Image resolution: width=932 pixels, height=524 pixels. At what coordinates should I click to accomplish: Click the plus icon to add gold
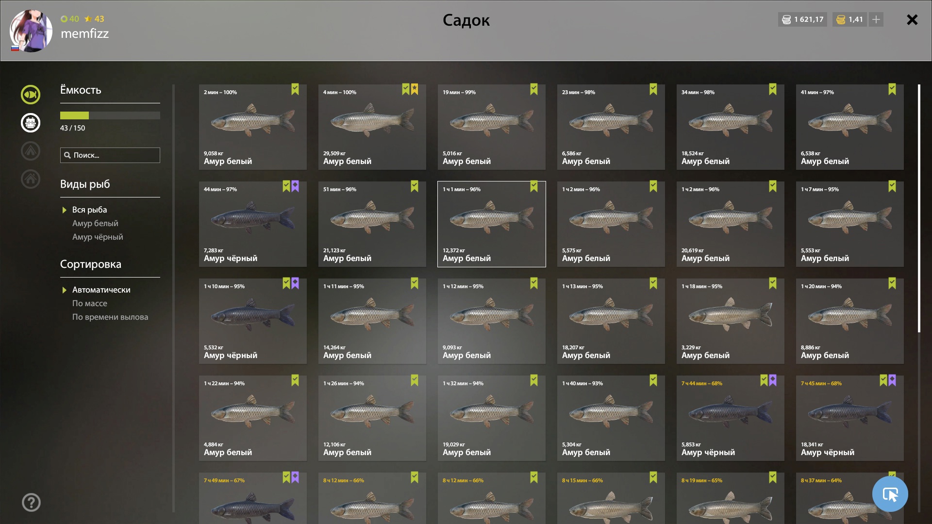point(876,19)
